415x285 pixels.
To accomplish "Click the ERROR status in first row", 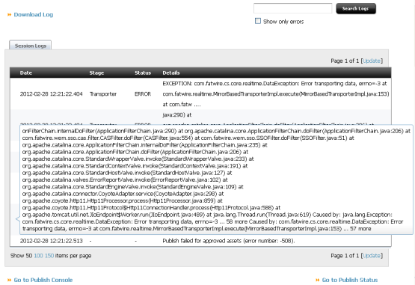I will coord(143,94).
